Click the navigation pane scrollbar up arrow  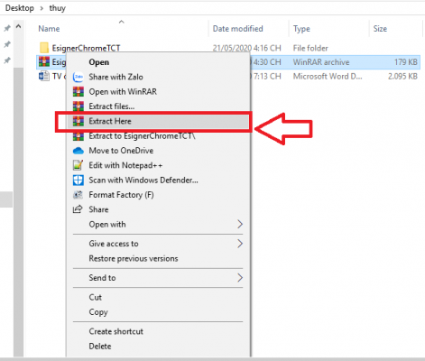[x=18, y=27]
